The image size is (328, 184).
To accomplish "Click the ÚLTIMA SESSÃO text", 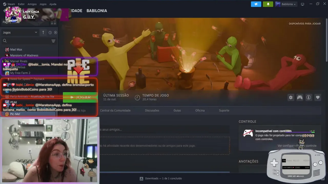I will tap(116, 95).
